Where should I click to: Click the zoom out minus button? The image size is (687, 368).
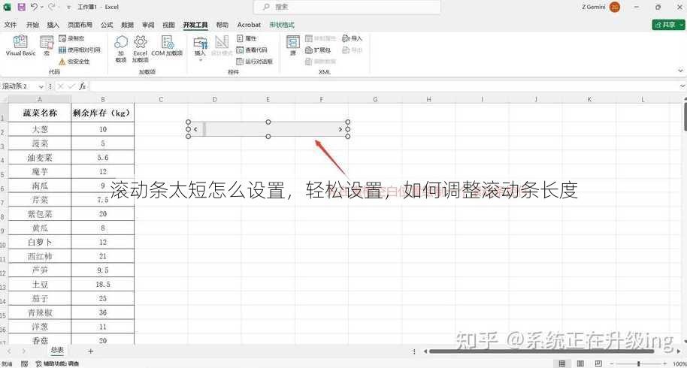(x=612, y=363)
